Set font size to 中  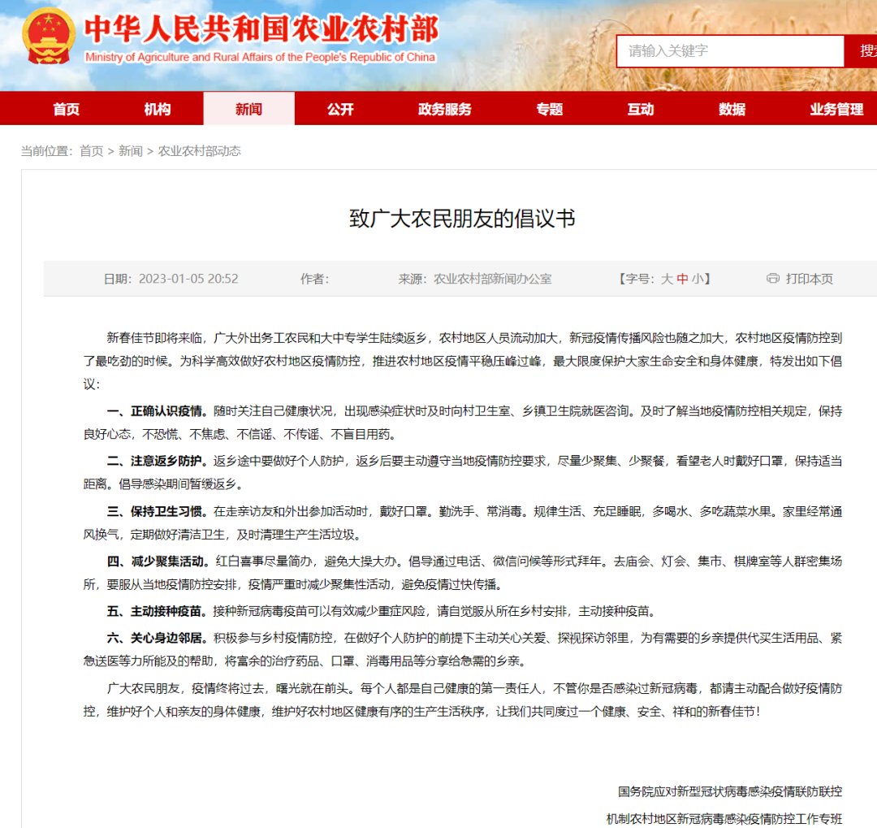coord(682,279)
